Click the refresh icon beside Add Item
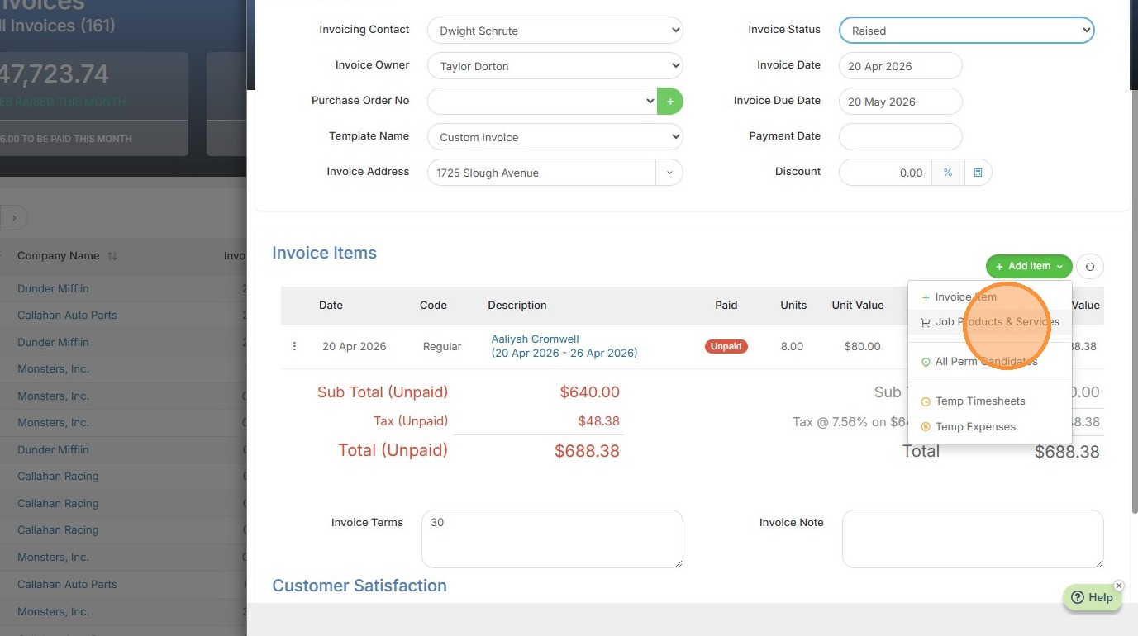Image resolution: width=1138 pixels, height=636 pixels. 1090,267
